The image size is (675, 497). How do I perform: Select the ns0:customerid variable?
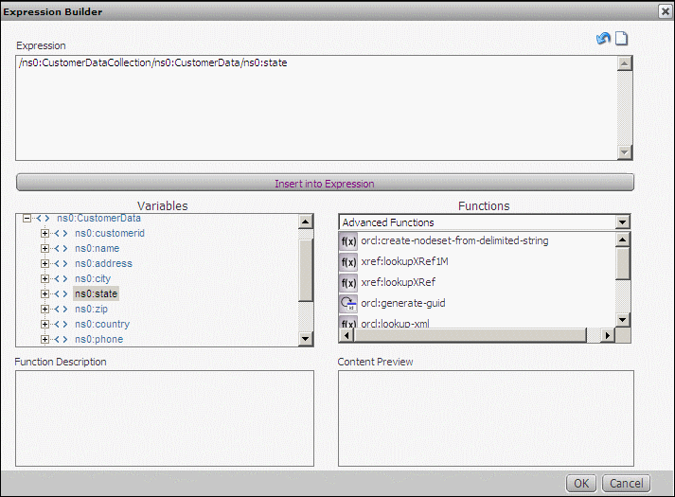click(110, 233)
